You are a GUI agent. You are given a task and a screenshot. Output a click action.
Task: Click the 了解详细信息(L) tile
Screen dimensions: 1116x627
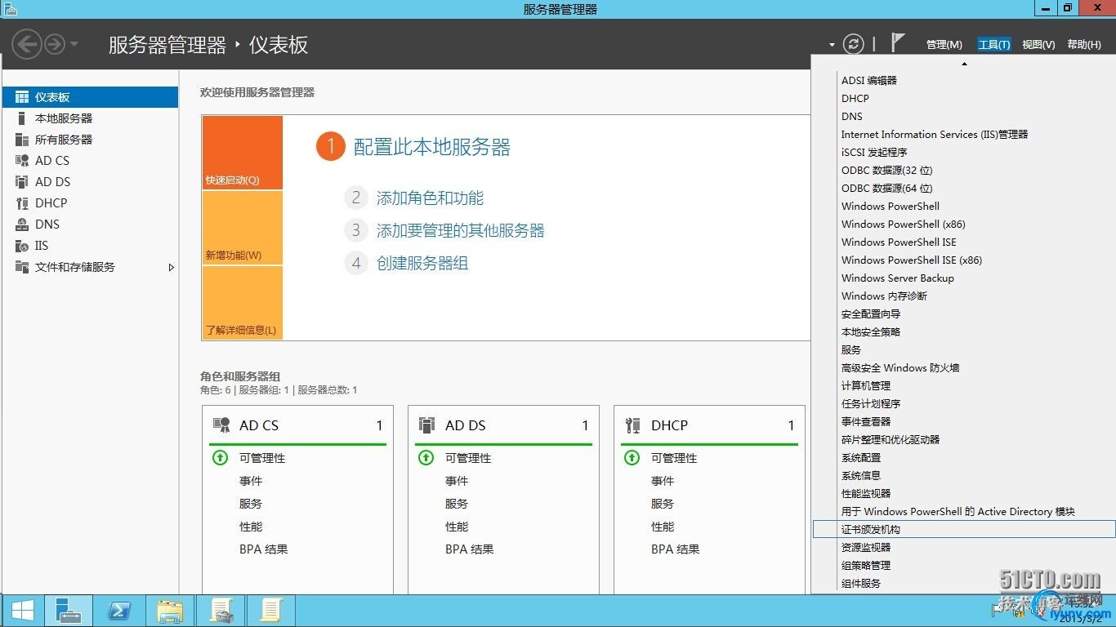243,303
